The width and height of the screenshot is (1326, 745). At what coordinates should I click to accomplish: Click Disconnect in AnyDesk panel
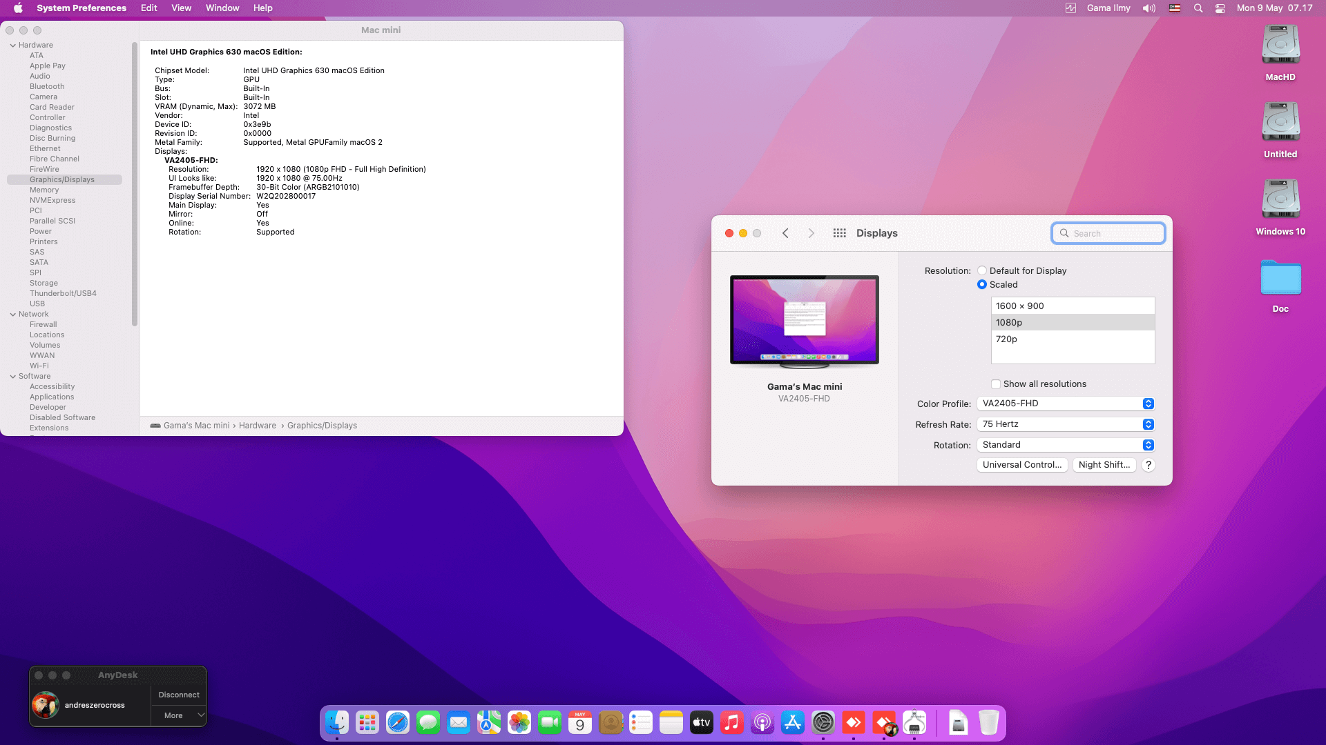(179, 695)
